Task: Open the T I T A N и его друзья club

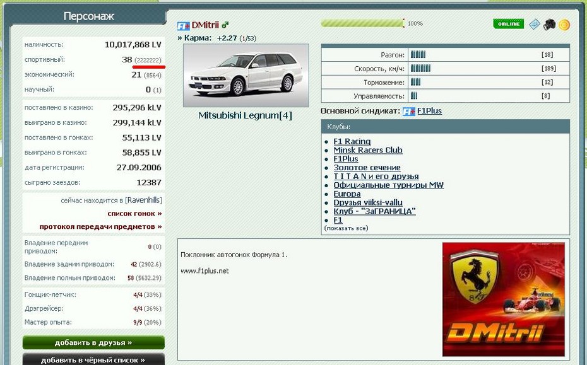Action: click(x=376, y=176)
